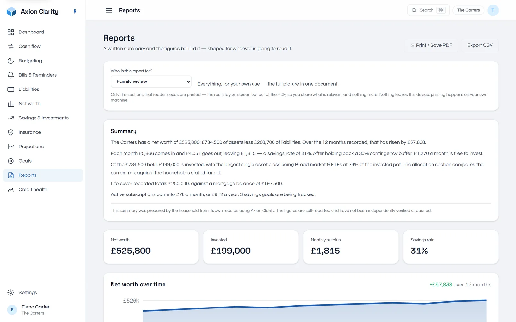Image resolution: width=516 pixels, height=322 pixels.
Task: Click the Invested £199,000 card
Action: coord(251,247)
